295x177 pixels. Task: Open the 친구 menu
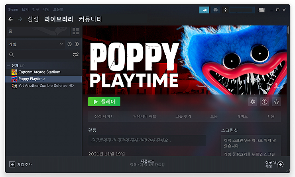pyautogui.click(x=35, y=10)
